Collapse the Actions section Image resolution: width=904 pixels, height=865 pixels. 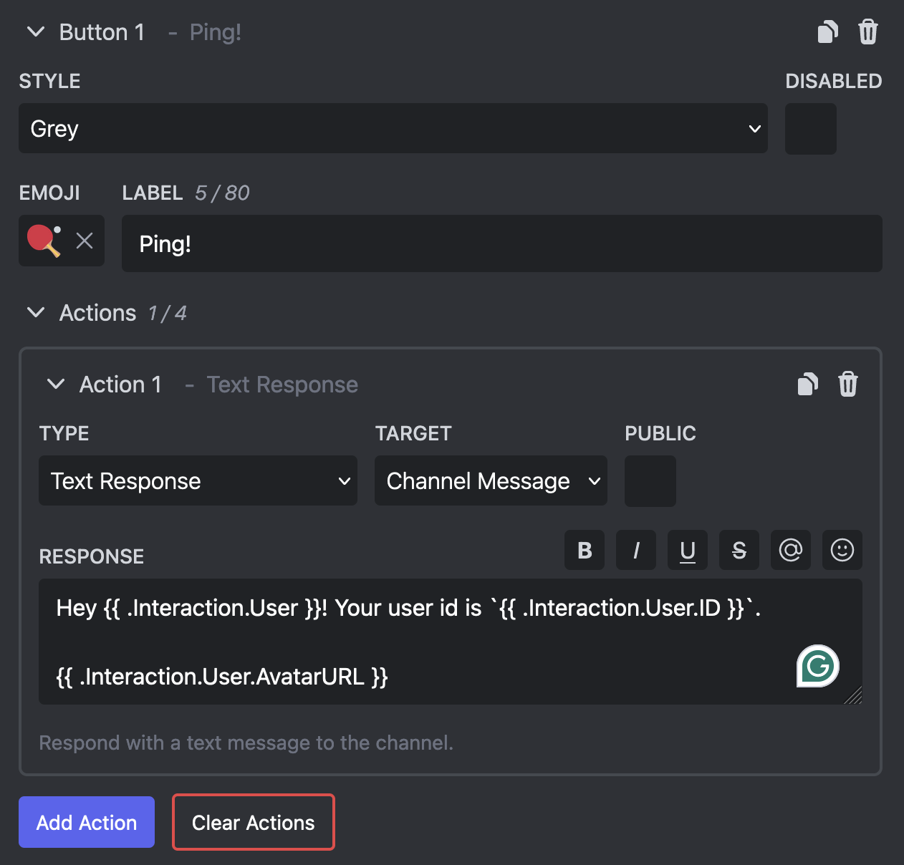coord(36,312)
